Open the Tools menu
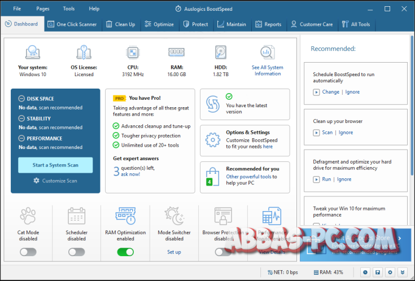Image resolution: width=415 pixels, height=281 pixels. coord(69,9)
